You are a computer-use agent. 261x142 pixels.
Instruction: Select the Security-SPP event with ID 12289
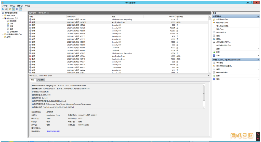[x=118, y=31]
